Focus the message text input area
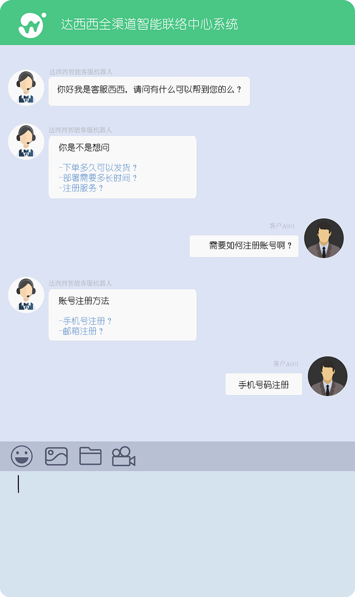355x597 pixels. pyautogui.click(x=177, y=533)
